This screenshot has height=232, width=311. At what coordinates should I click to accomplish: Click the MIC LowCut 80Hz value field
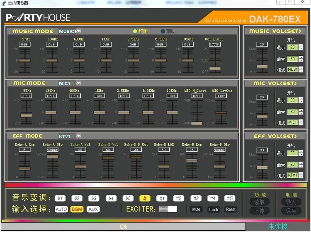(x=221, y=96)
